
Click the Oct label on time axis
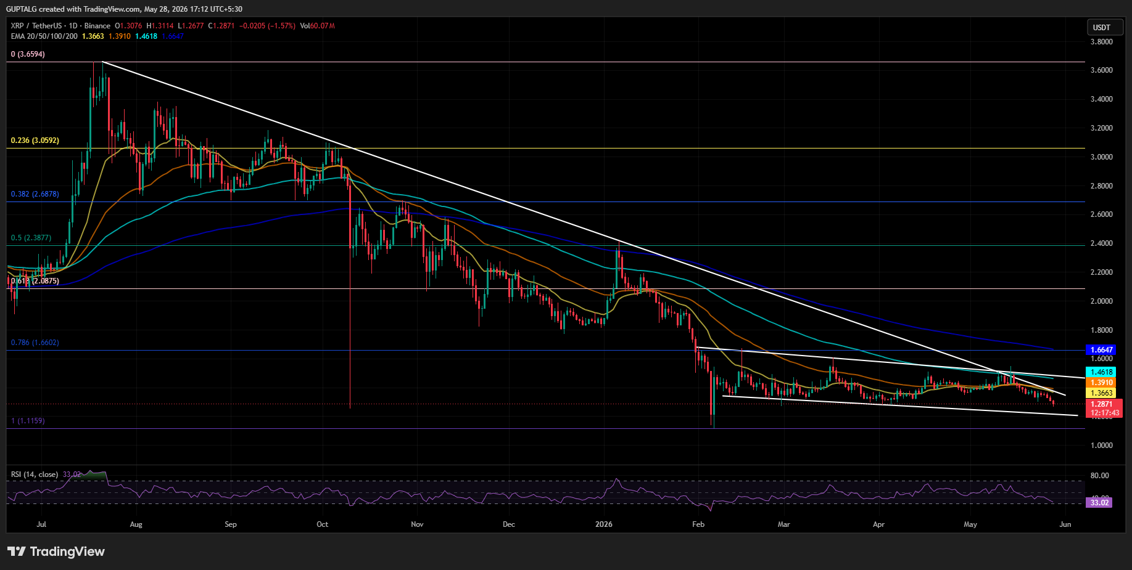(x=322, y=524)
